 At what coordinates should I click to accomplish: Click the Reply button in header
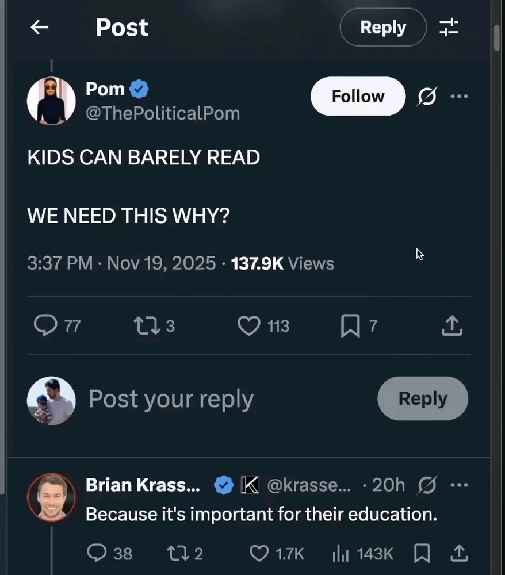tap(382, 27)
